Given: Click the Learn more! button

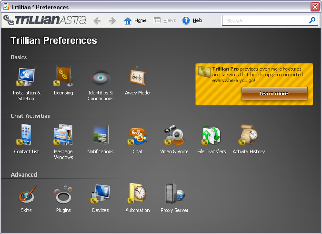Looking at the screenshot, I should pyautogui.click(x=275, y=94).
